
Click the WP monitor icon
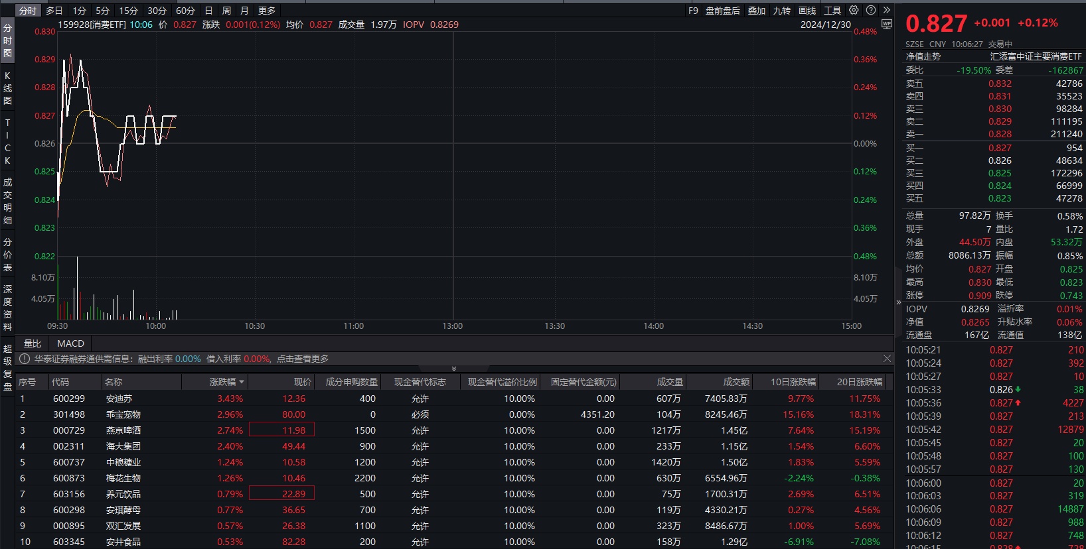(x=886, y=25)
